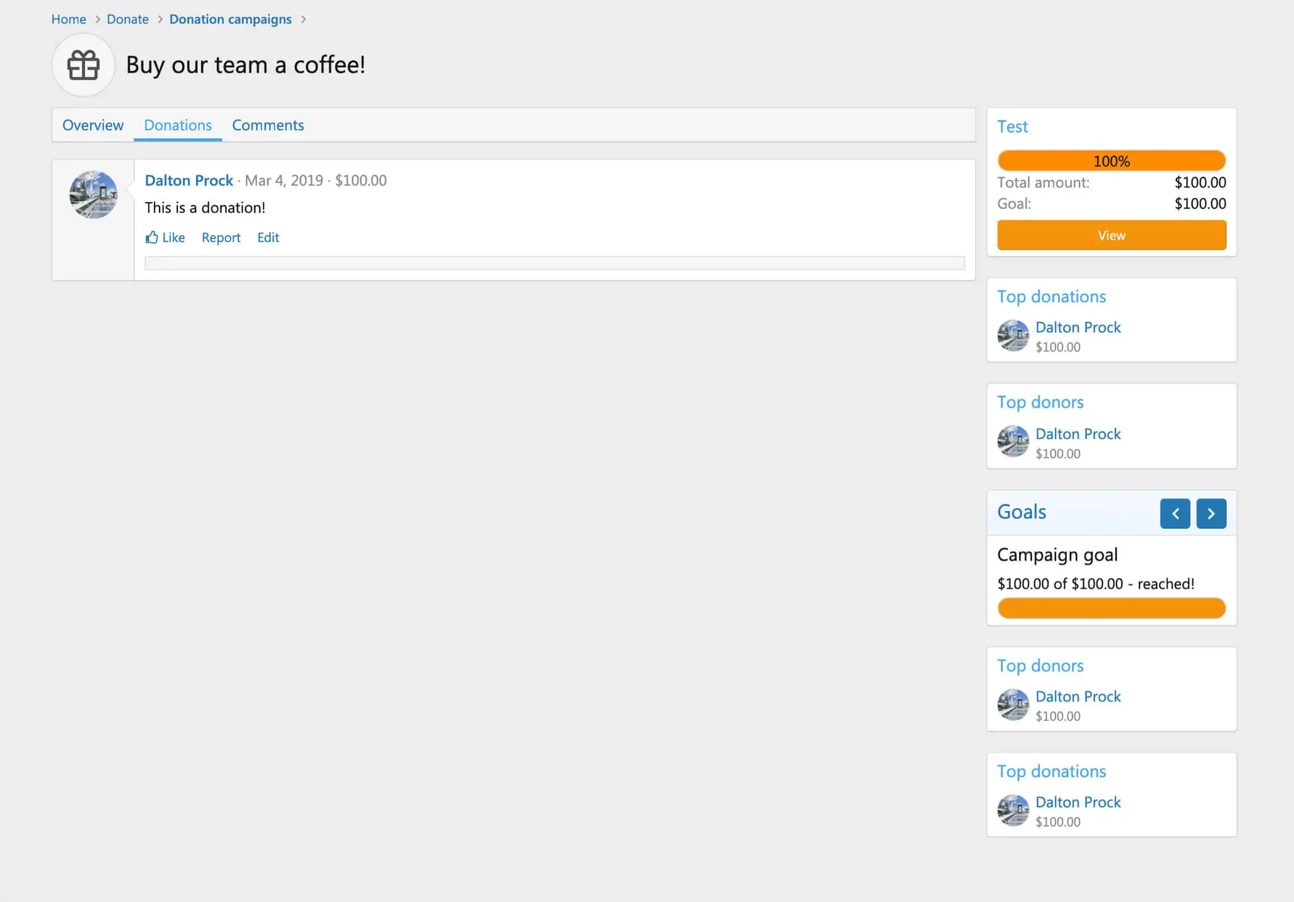This screenshot has height=902, width=1294.
Task: Click avatar in bottom Top donations widget
Action: pyautogui.click(x=1012, y=811)
